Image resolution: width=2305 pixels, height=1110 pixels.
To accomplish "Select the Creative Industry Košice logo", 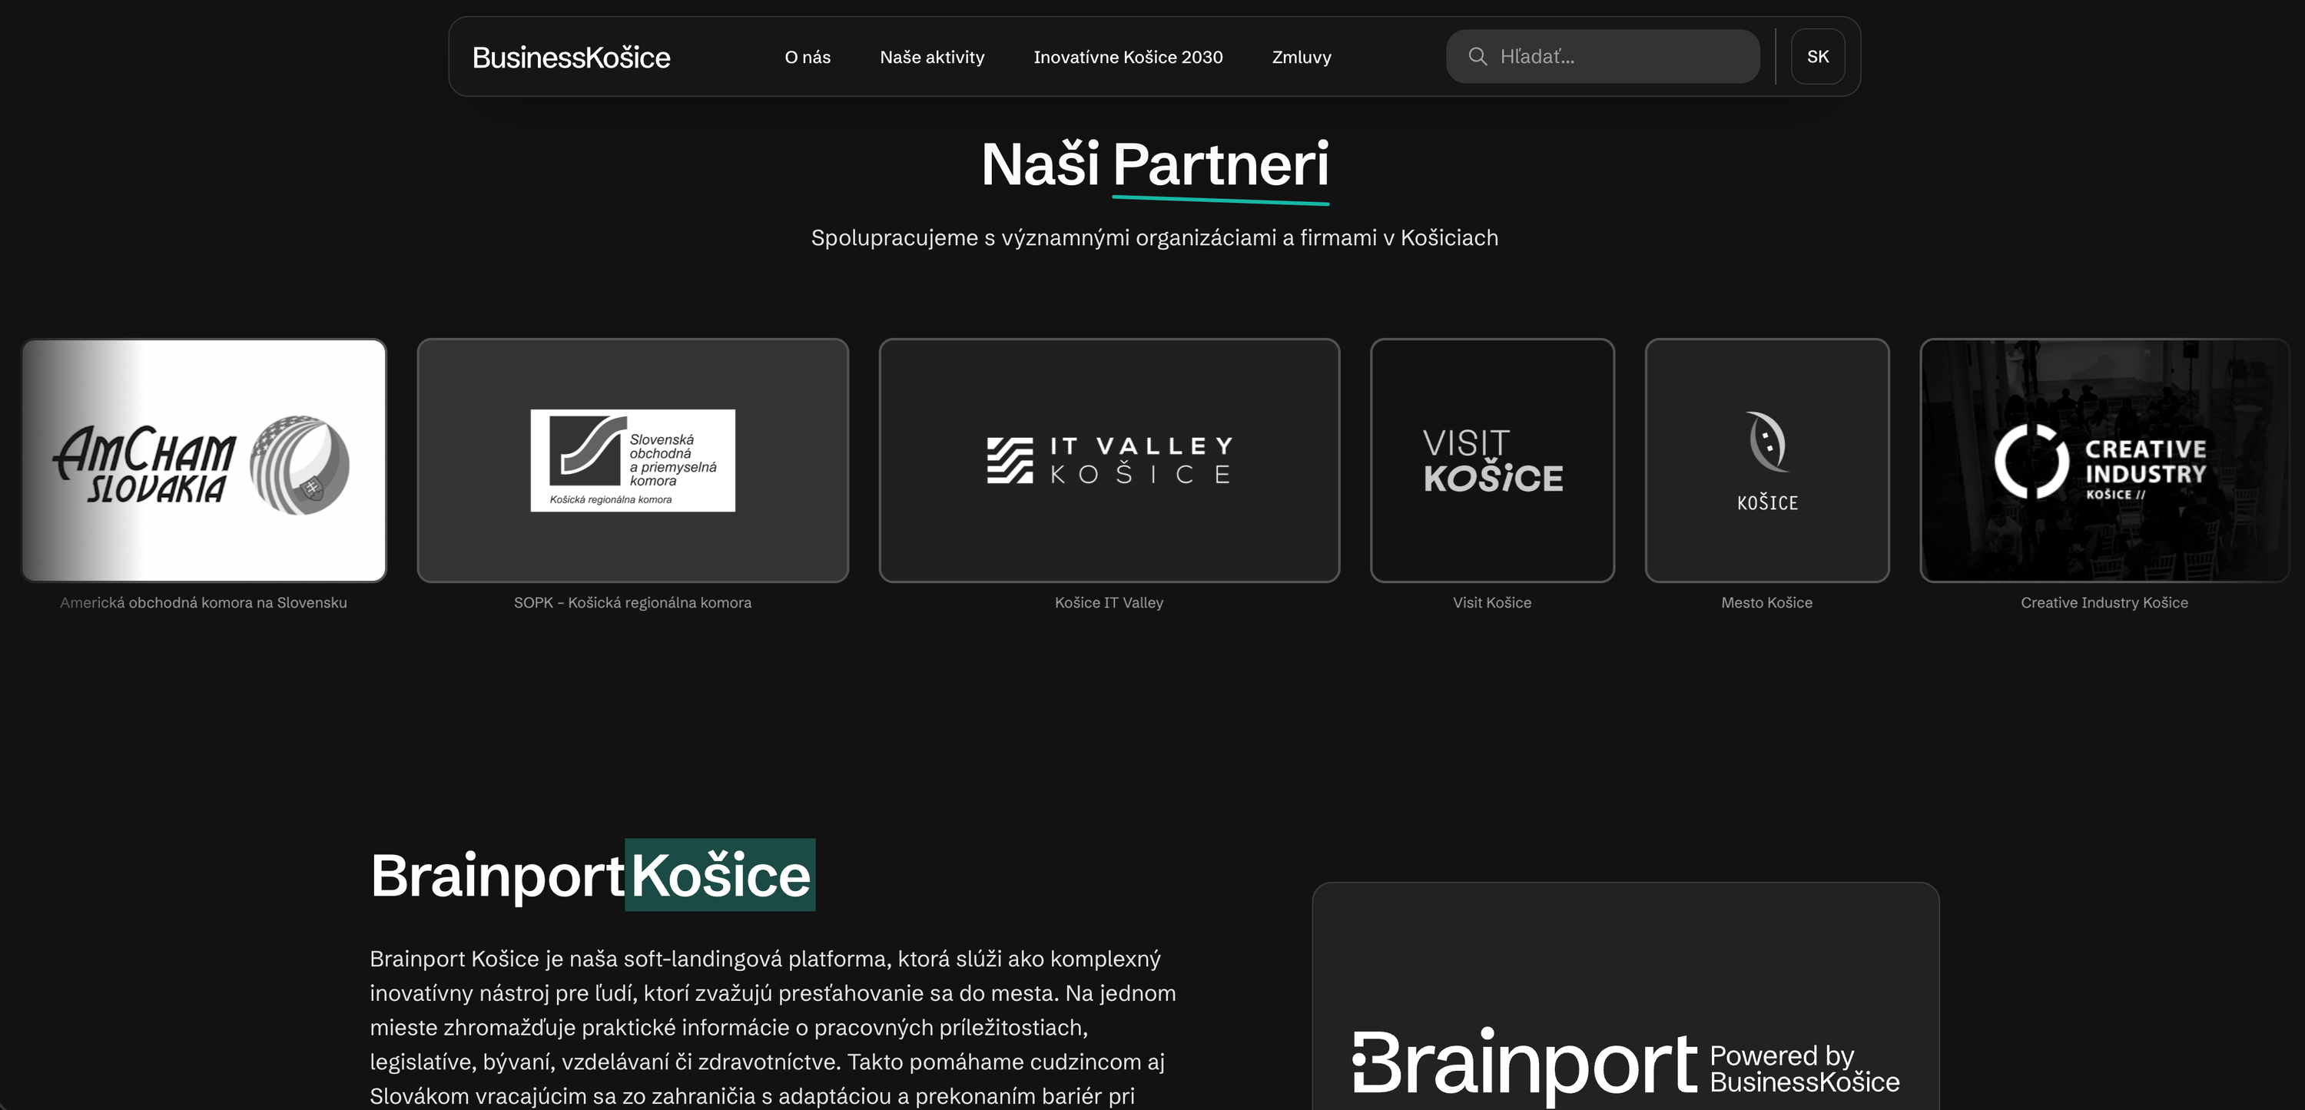I will click(x=2104, y=461).
